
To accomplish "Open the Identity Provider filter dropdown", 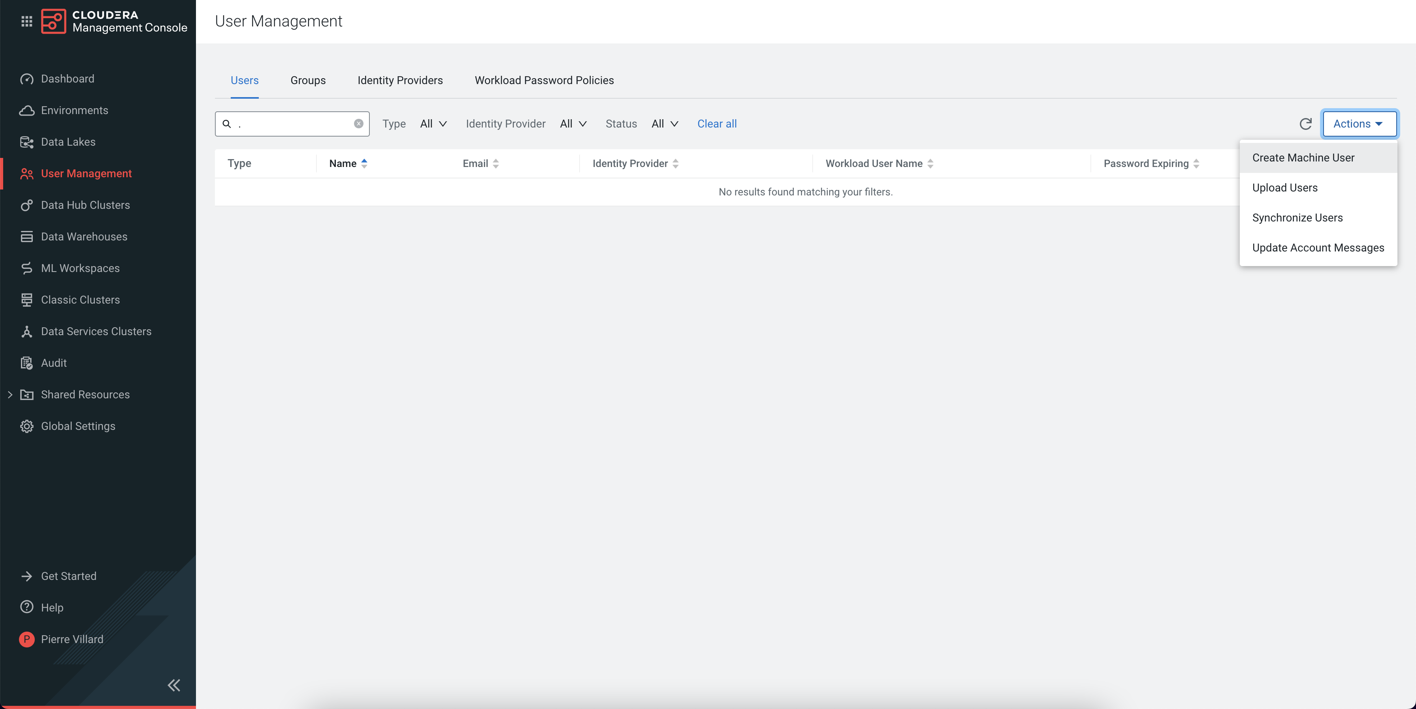I will pyautogui.click(x=573, y=124).
